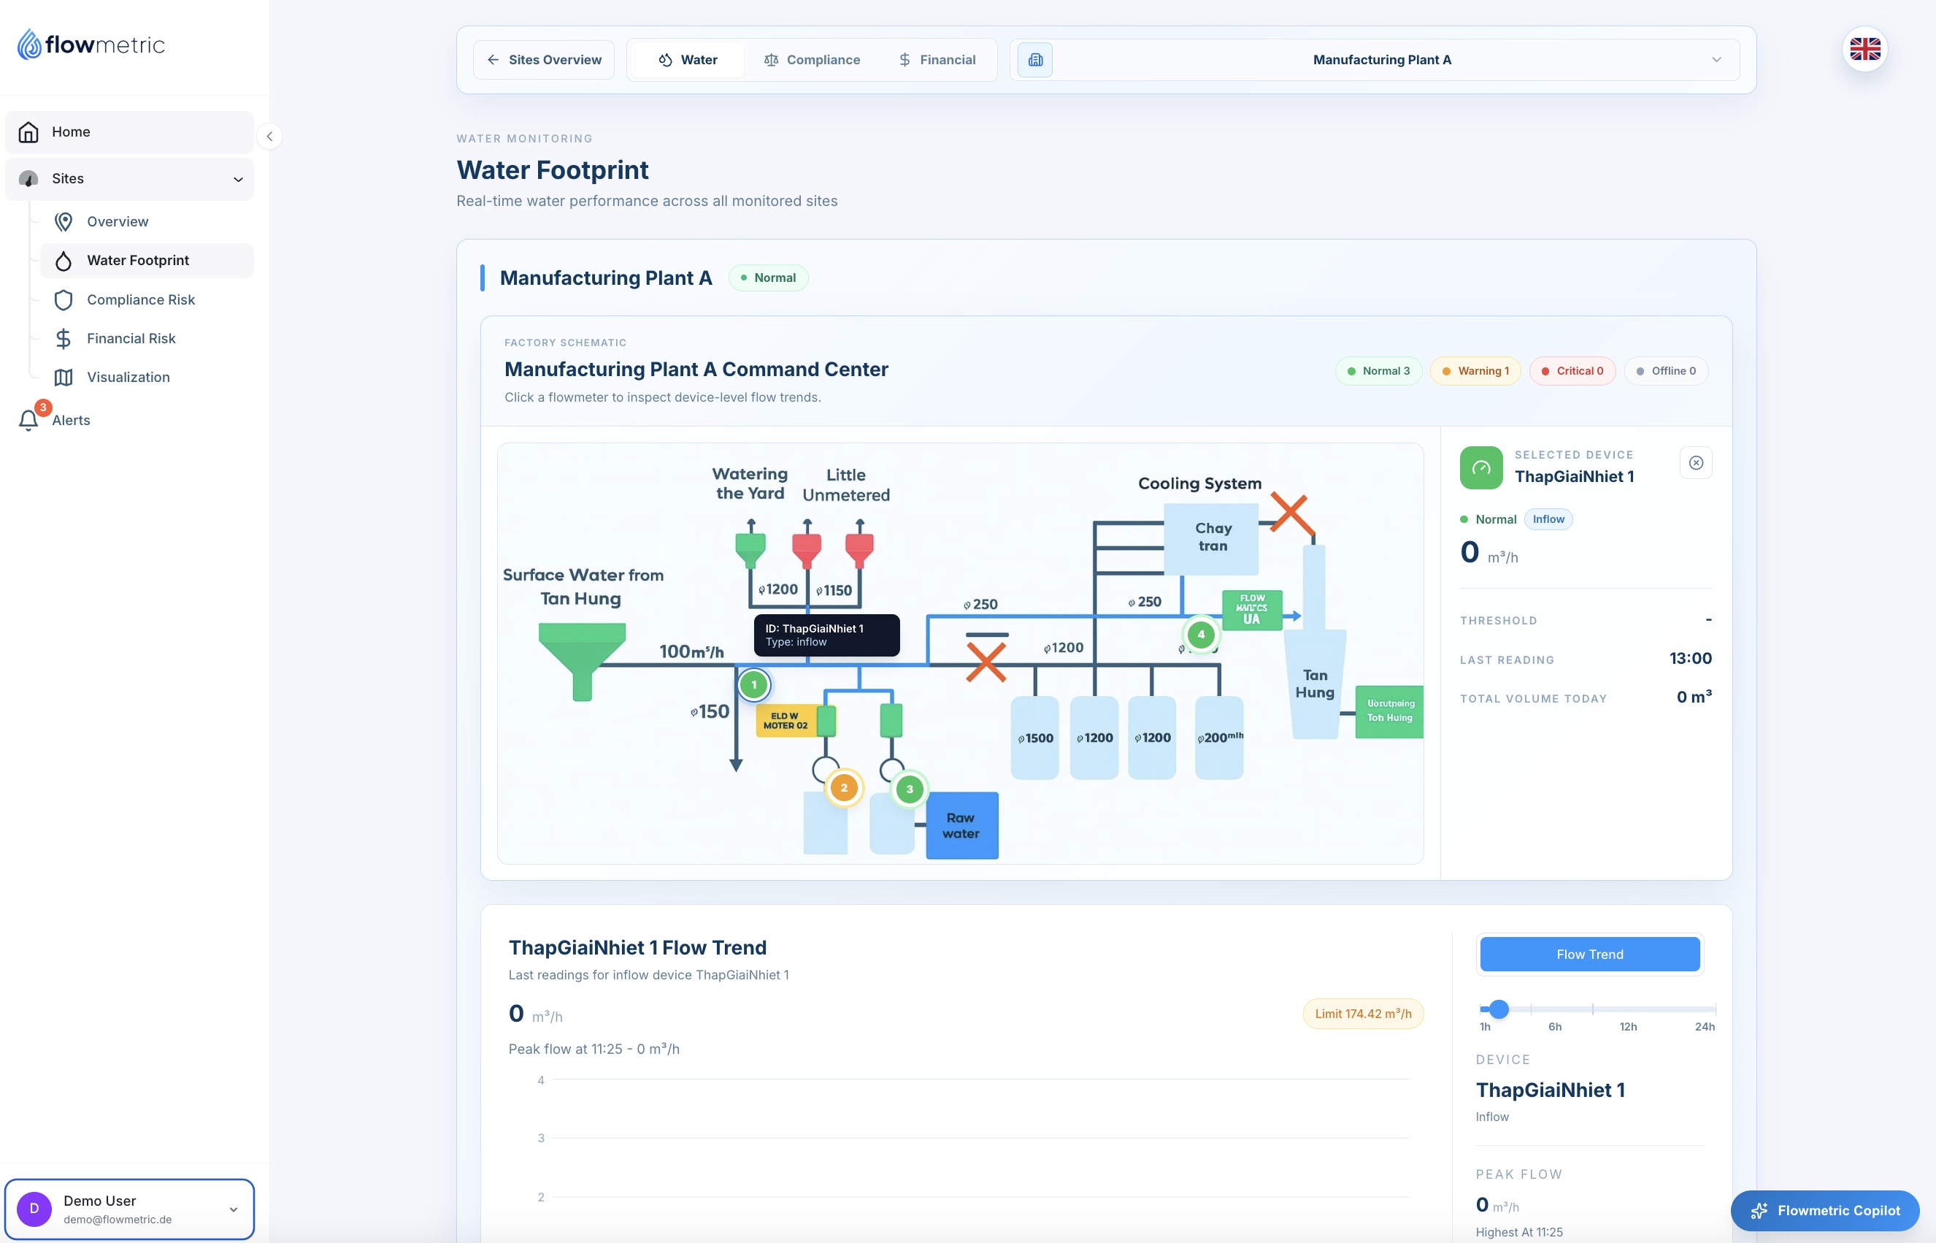Select flowmeter marker 1 on schematic
1936x1243 pixels.
click(x=753, y=684)
